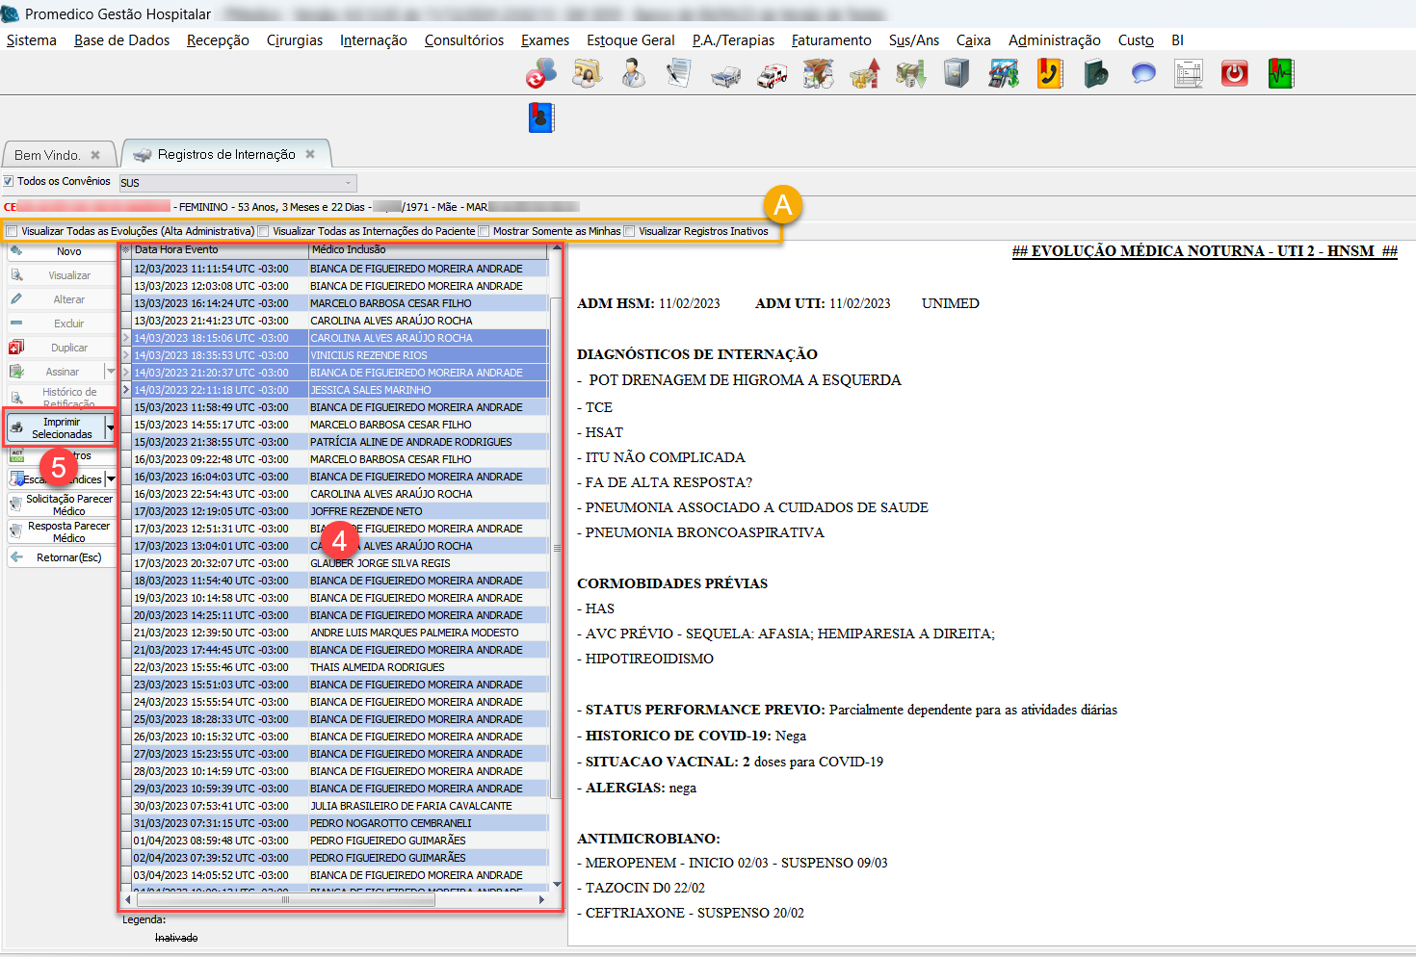This screenshot has height=957, width=1416.
Task: Click the Novo button
Action: pos(68,251)
